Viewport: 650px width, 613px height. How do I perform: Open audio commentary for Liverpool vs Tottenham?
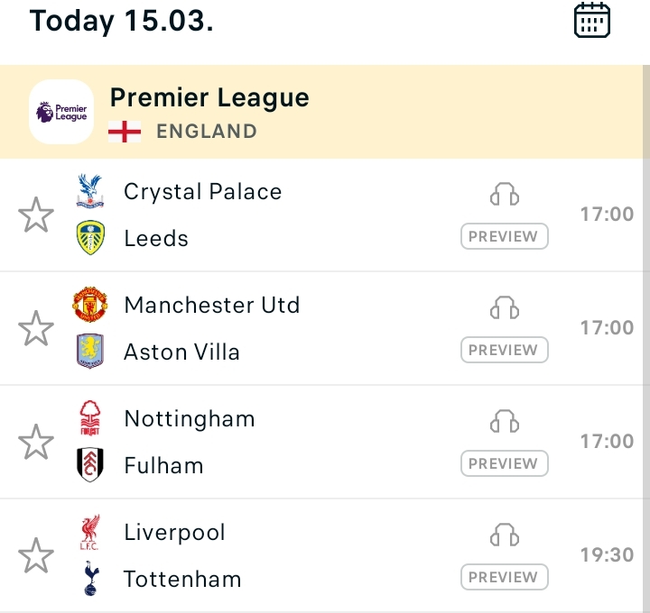pos(504,535)
